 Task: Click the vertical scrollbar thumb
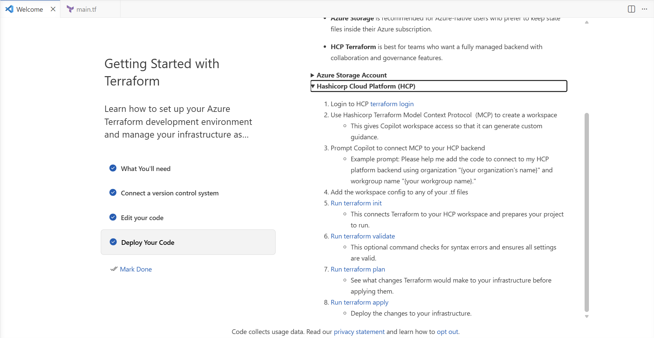click(x=587, y=212)
